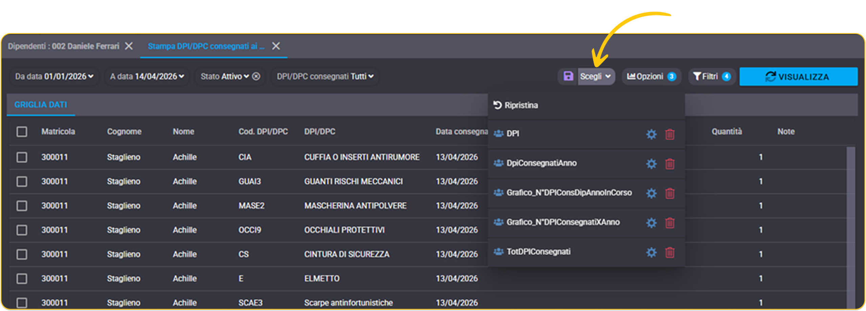This screenshot has width=866, height=311.
Task: Click the VISUALIZZA button
Action: click(798, 77)
